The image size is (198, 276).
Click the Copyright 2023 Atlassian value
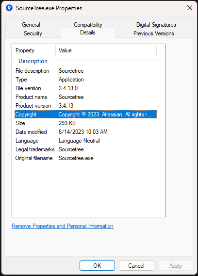click(105, 114)
